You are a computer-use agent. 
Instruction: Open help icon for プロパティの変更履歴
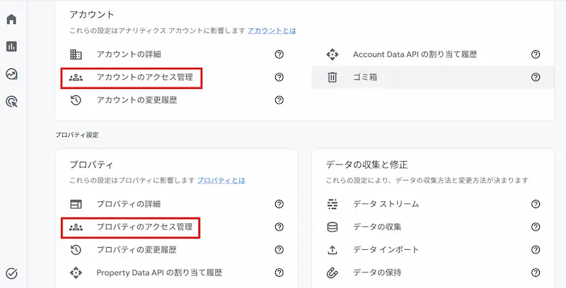[x=279, y=250]
